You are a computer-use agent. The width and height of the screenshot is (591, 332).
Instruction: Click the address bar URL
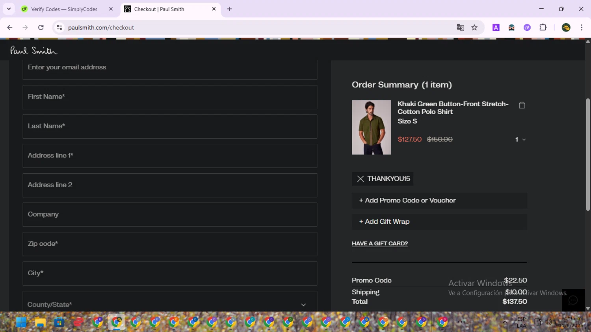101,28
